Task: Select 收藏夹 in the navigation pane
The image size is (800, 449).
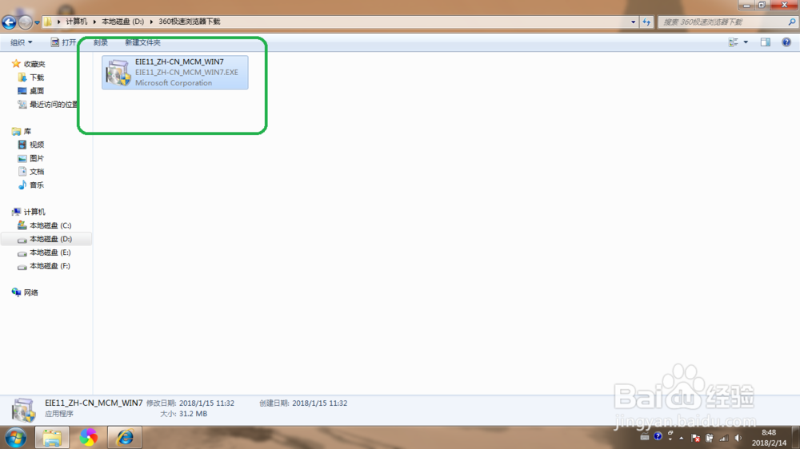Action: click(34, 64)
